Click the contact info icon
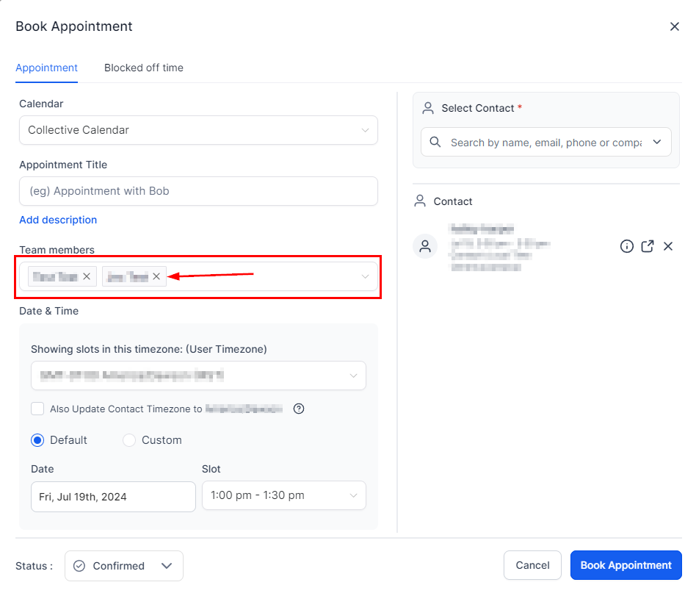 tap(626, 246)
